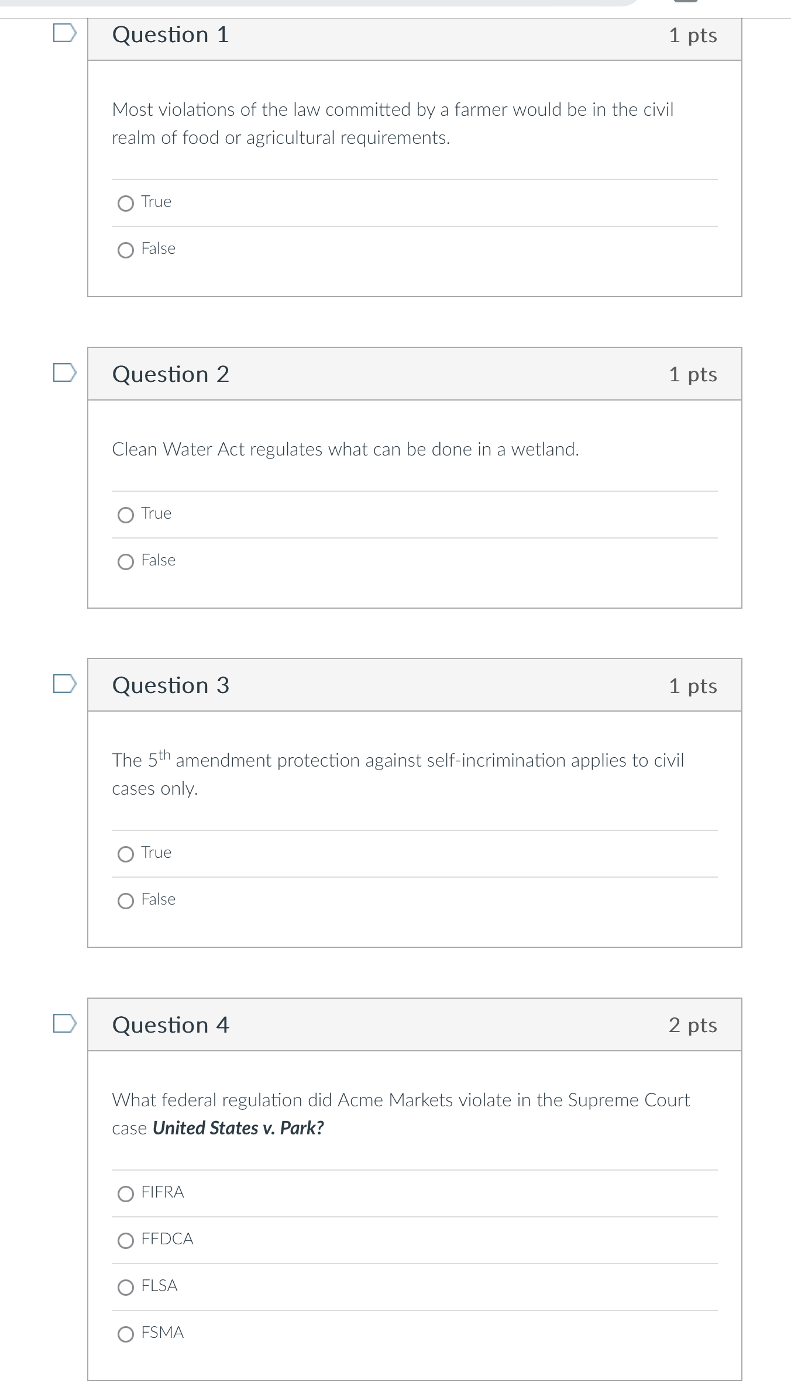791x1394 pixels.
Task: Click the Question 4 header
Action: point(170,1025)
